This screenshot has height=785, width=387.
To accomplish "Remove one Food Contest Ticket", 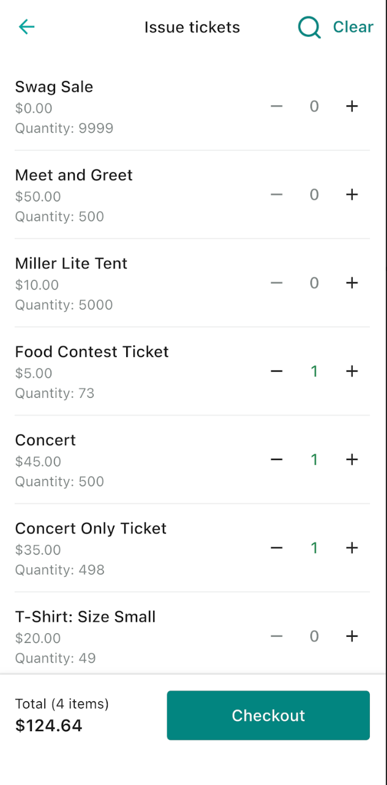I will pyautogui.click(x=277, y=371).
